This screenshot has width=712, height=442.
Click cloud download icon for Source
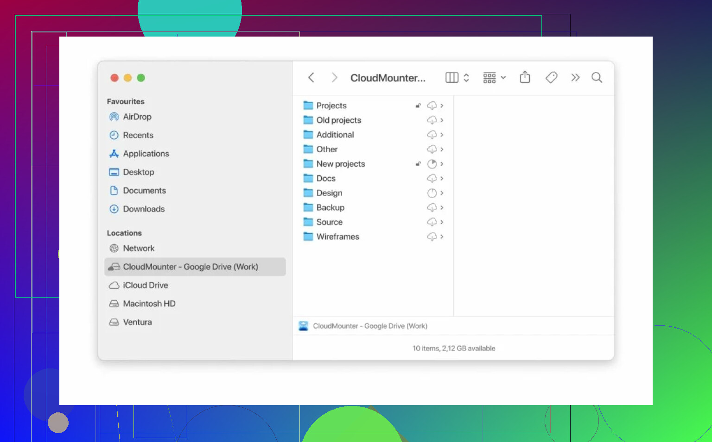432,222
